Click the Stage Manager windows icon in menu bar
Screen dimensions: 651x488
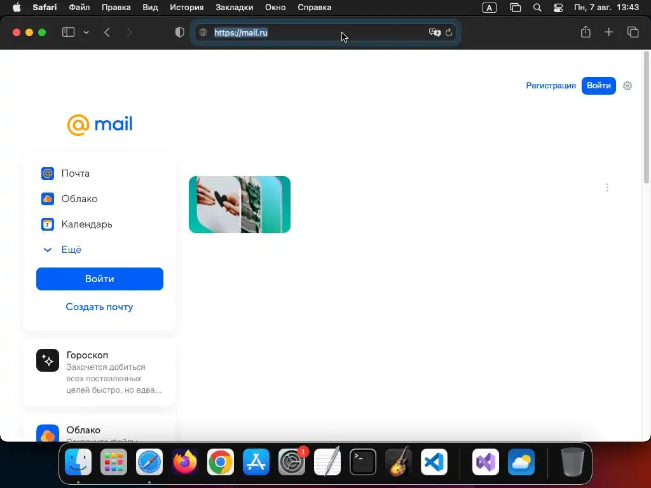point(515,8)
